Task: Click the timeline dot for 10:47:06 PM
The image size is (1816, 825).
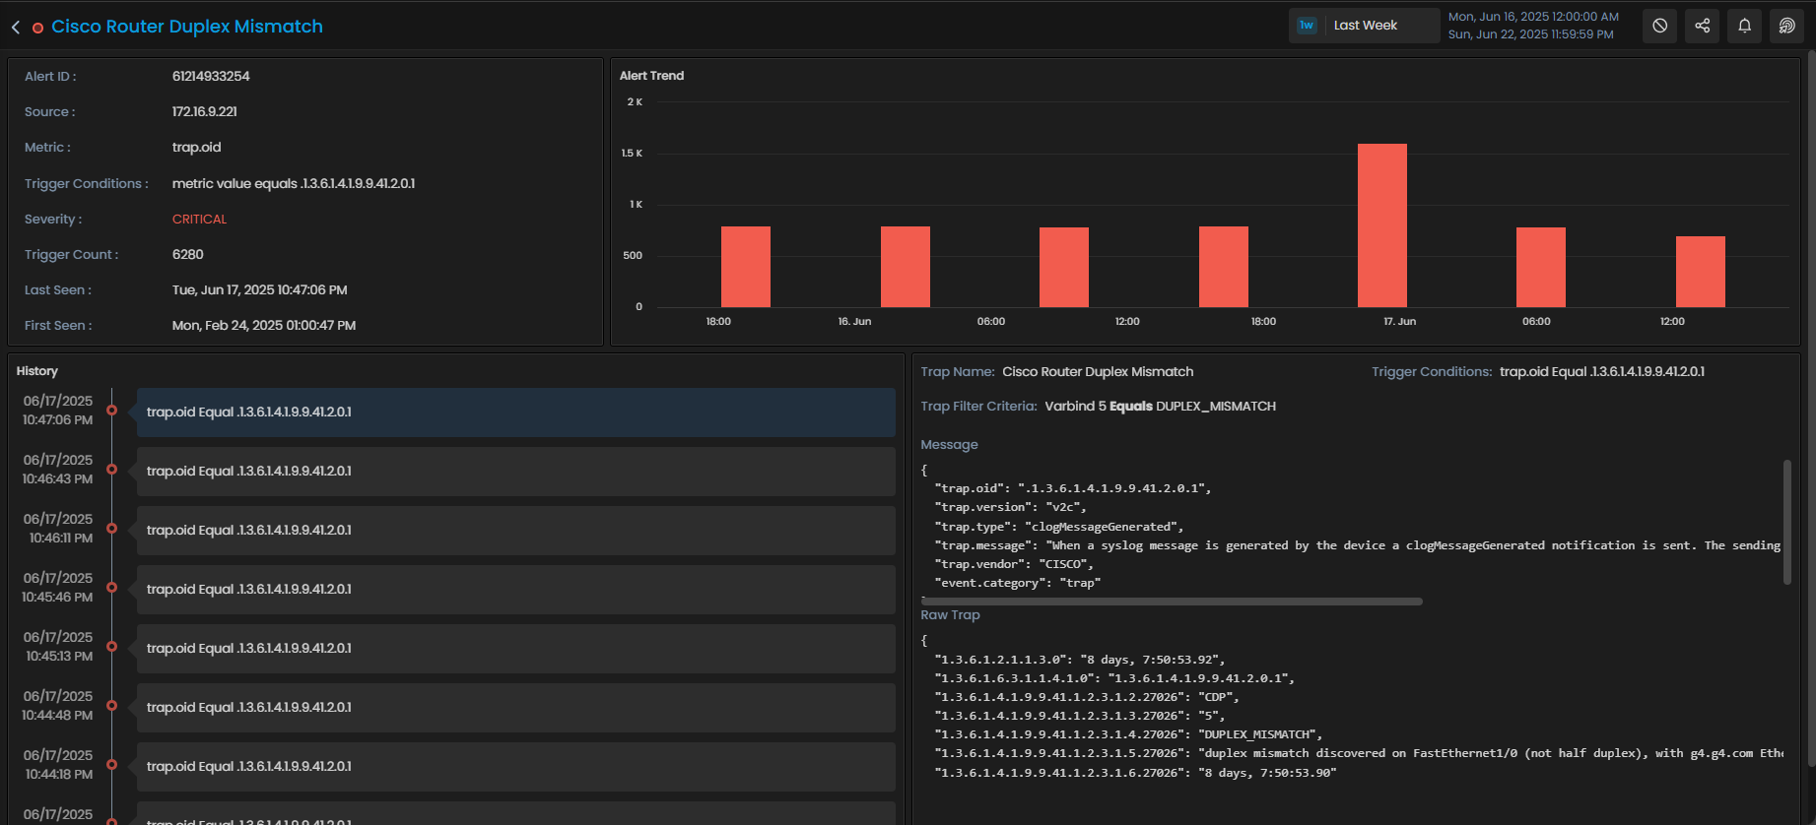Action: tap(112, 411)
